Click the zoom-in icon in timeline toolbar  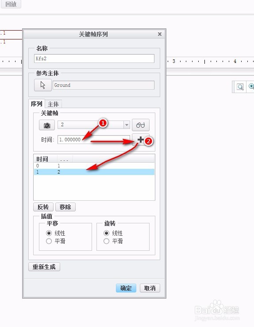[251, 86]
